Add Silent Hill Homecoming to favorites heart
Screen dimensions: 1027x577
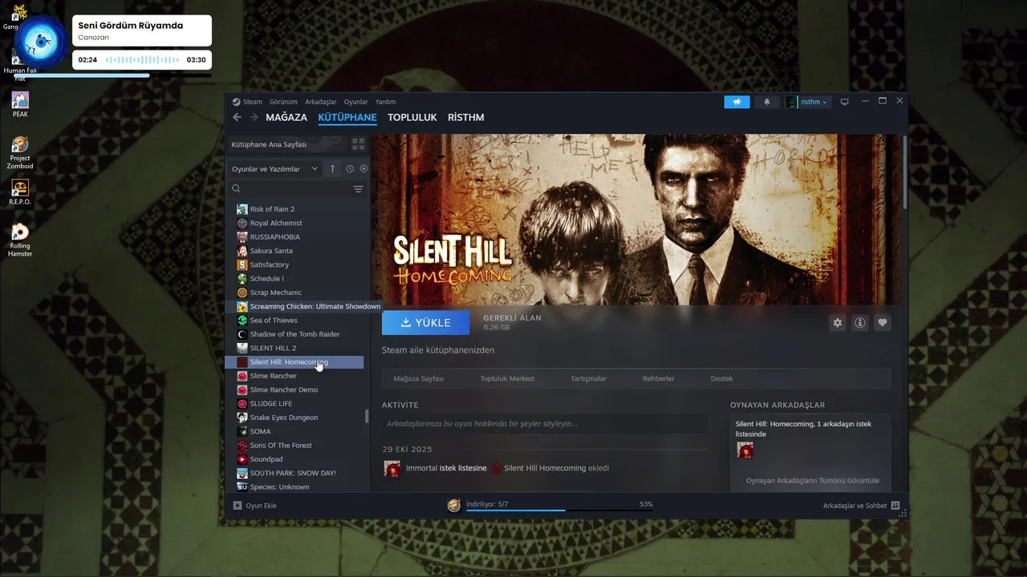pyautogui.click(x=883, y=322)
